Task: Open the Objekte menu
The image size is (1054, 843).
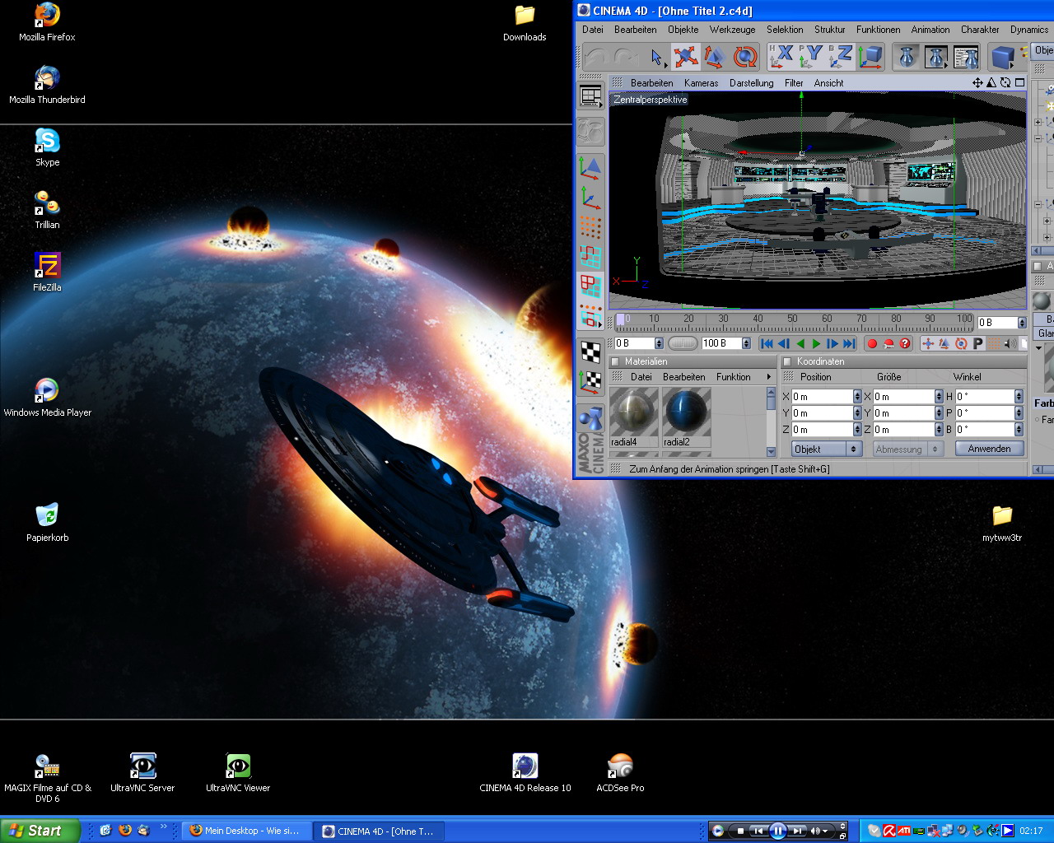Action: tap(683, 30)
